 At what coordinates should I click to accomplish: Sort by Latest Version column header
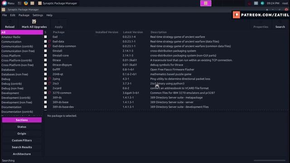coord(133,32)
